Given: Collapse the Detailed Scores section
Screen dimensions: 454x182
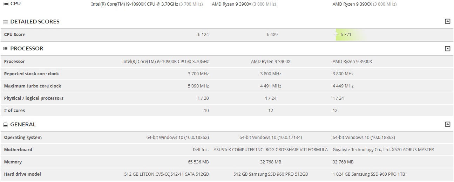Looking at the screenshot, I should [x=447, y=22].
